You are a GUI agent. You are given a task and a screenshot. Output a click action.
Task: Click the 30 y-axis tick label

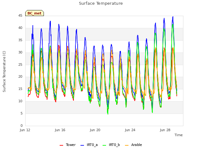20,53
